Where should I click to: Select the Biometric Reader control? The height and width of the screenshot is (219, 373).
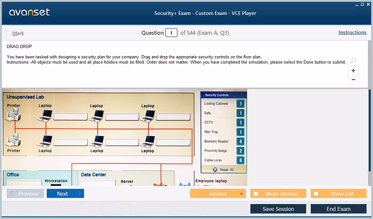point(216,141)
